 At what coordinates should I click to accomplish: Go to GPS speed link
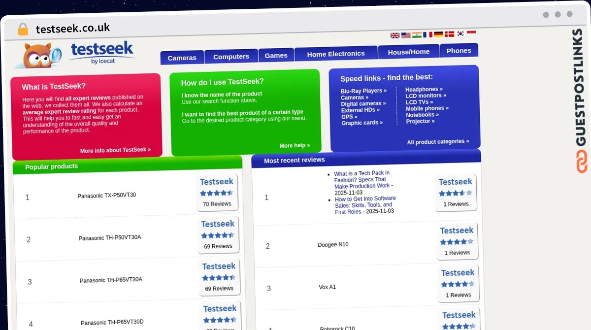tap(349, 117)
